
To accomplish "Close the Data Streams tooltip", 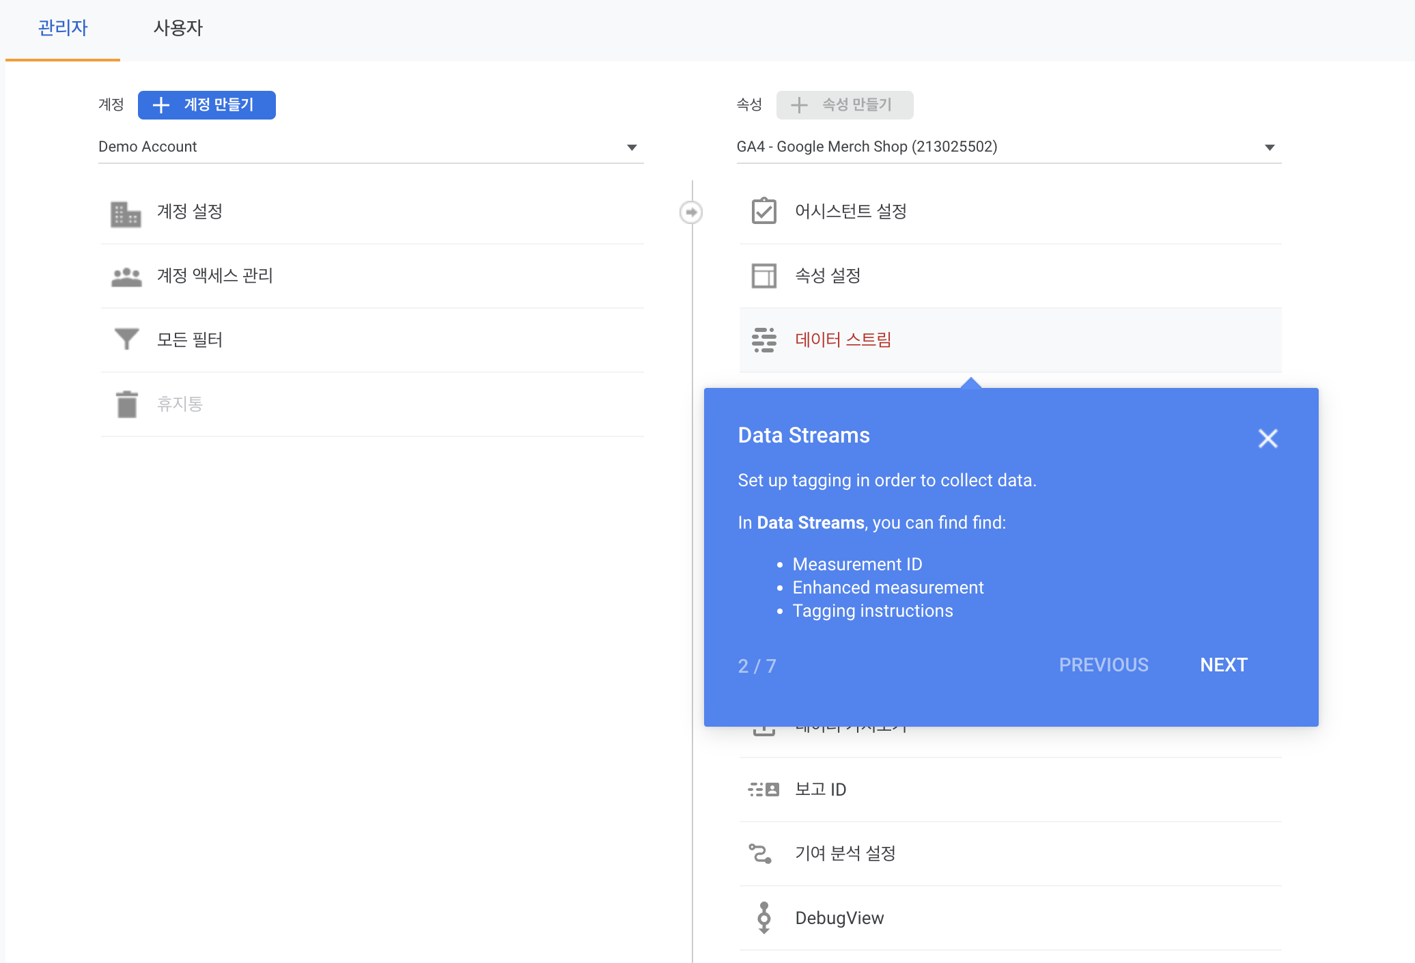I will [x=1267, y=438].
